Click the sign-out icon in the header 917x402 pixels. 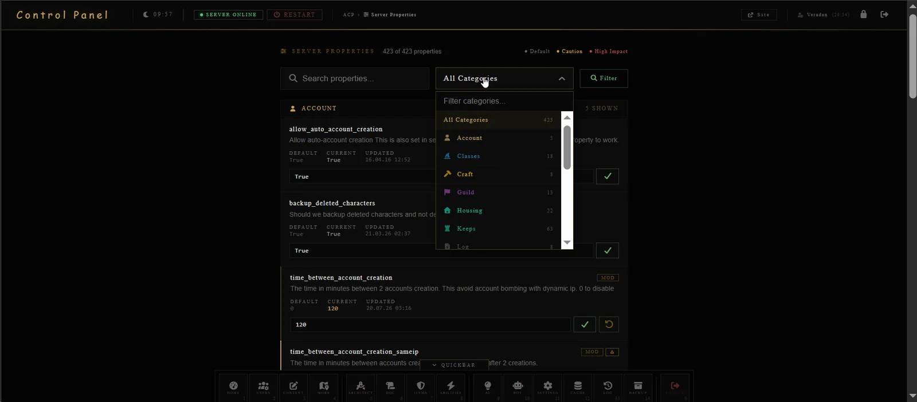[884, 14]
